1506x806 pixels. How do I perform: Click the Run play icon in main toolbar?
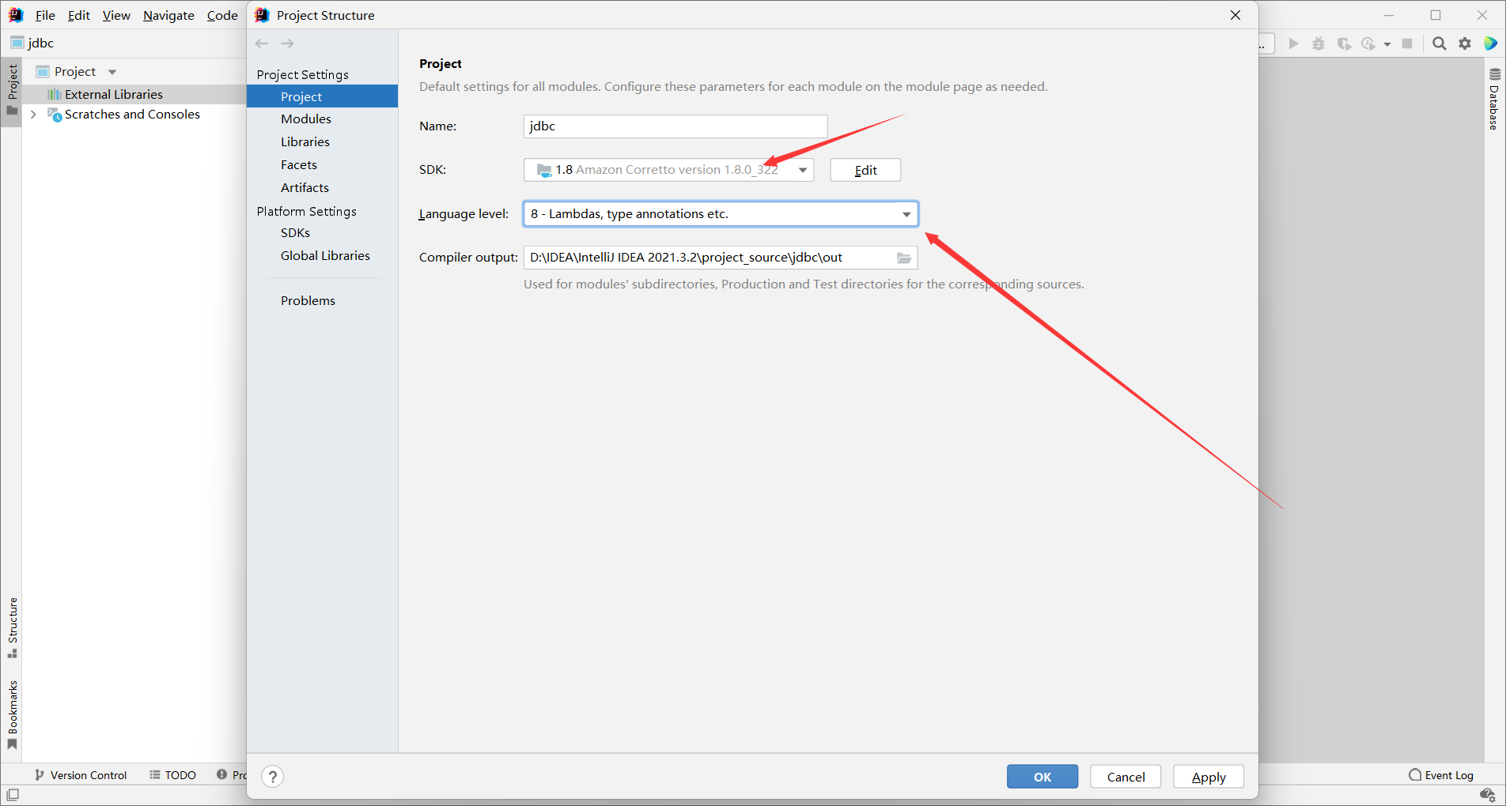click(1294, 43)
